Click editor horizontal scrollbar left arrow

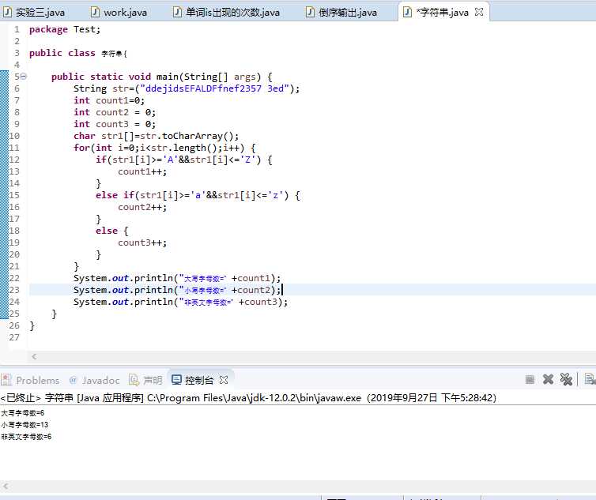click(x=34, y=356)
